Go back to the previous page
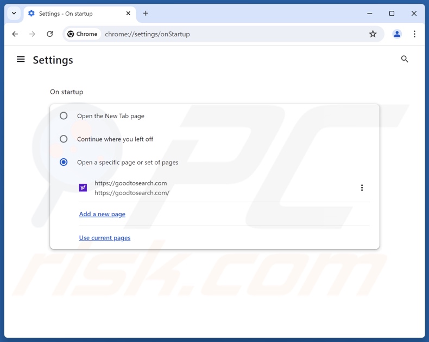 click(x=15, y=34)
